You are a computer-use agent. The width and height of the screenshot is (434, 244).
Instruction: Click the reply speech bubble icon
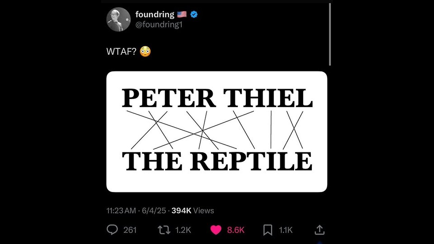[112, 230]
